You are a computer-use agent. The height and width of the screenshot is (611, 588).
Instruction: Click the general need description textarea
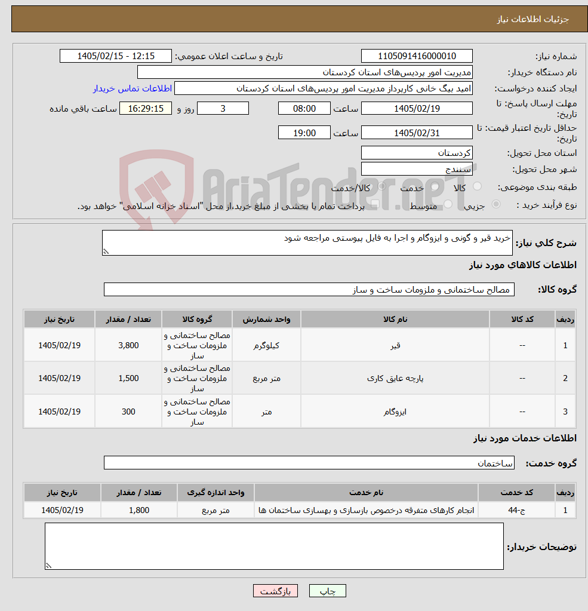tap(307, 242)
